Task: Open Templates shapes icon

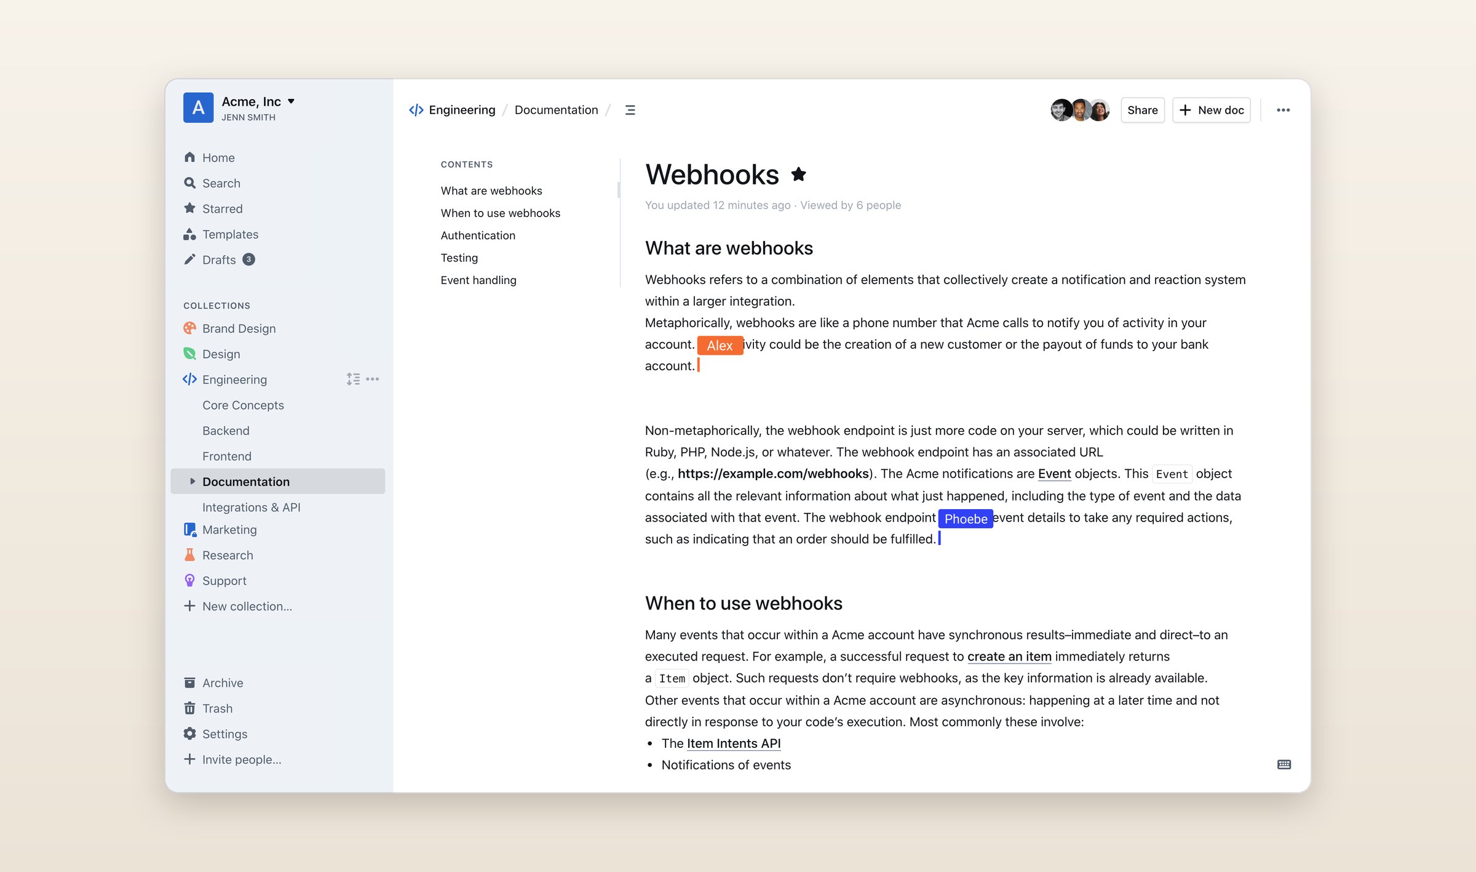Action: (189, 234)
